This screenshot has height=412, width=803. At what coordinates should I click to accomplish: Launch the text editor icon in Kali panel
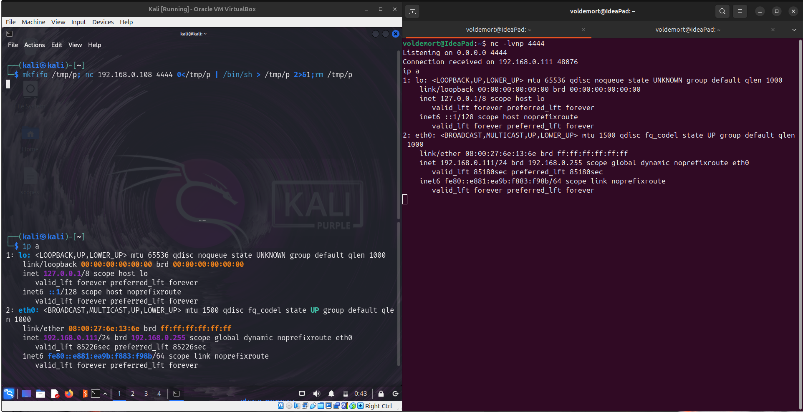(x=55, y=394)
